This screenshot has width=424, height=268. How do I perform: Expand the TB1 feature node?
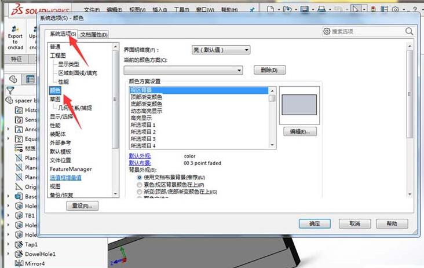[8, 215]
